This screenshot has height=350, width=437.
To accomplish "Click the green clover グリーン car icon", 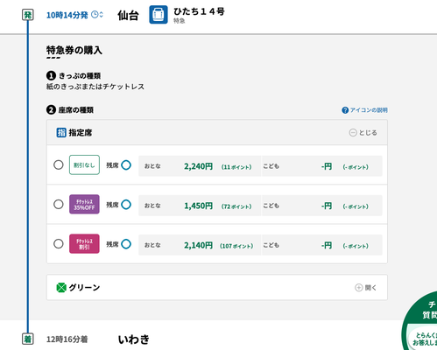I will pos(61,288).
